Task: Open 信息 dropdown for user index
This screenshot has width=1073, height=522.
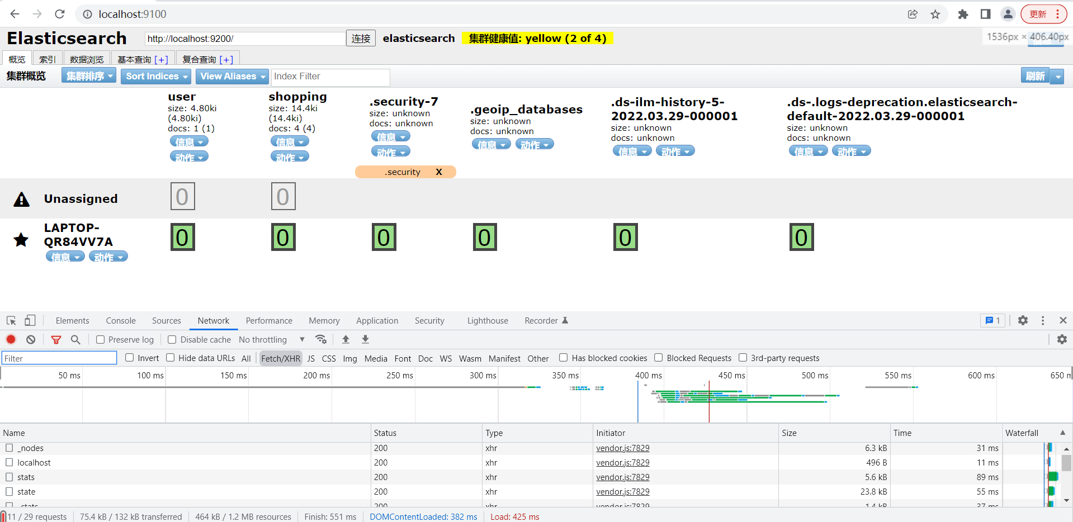Action: click(189, 142)
